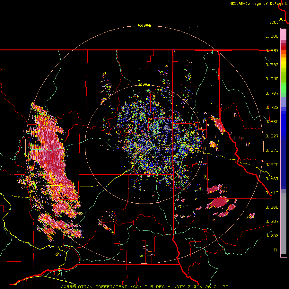Click the 1.000 scale value

coord(272,36)
